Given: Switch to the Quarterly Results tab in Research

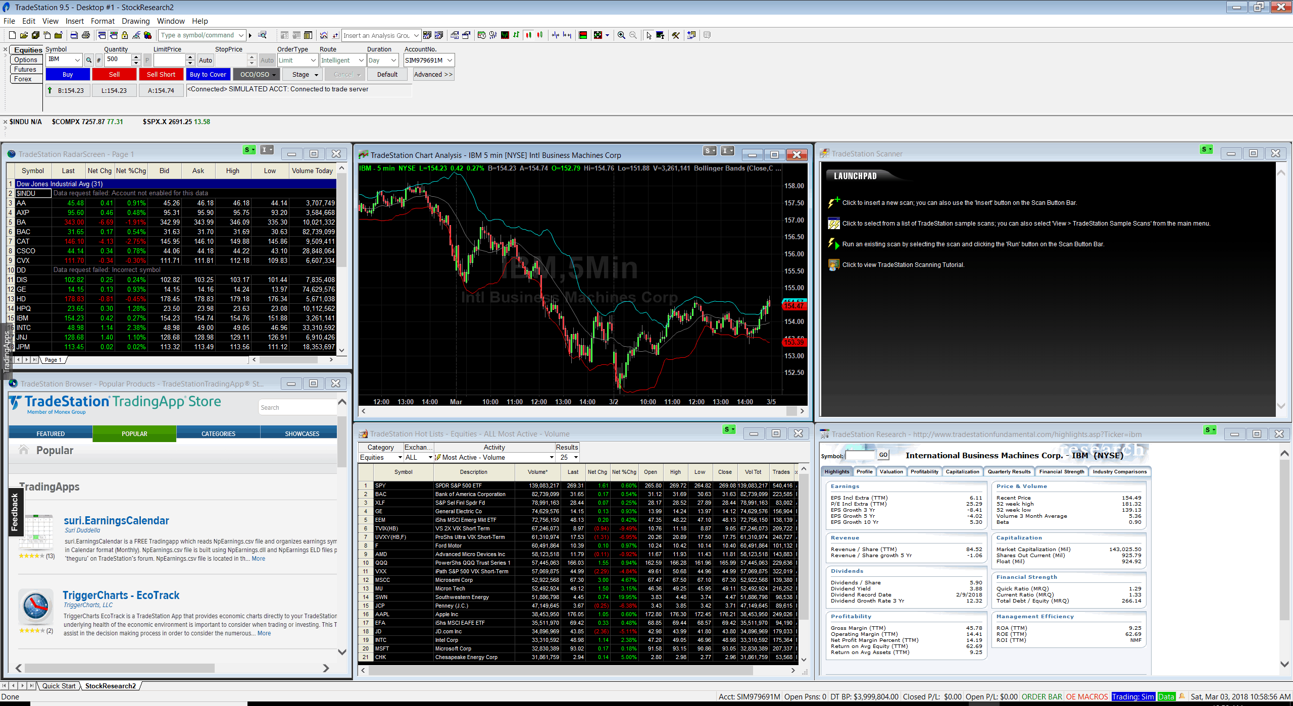Looking at the screenshot, I should pyautogui.click(x=1009, y=471).
